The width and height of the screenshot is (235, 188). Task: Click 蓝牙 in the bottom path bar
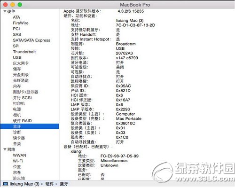pos(64,184)
